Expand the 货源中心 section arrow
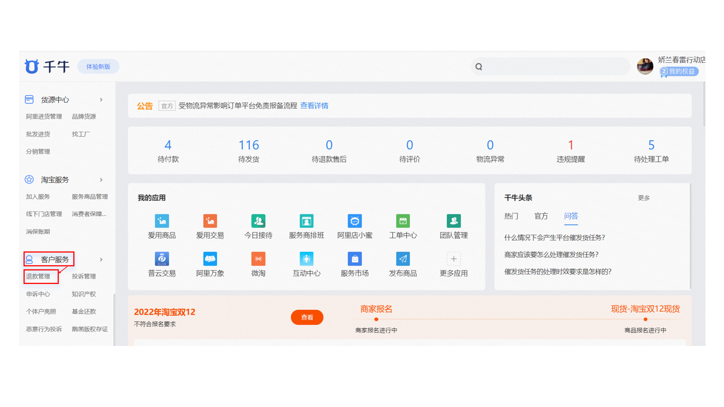724x407 pixels. tap(101, 100)
